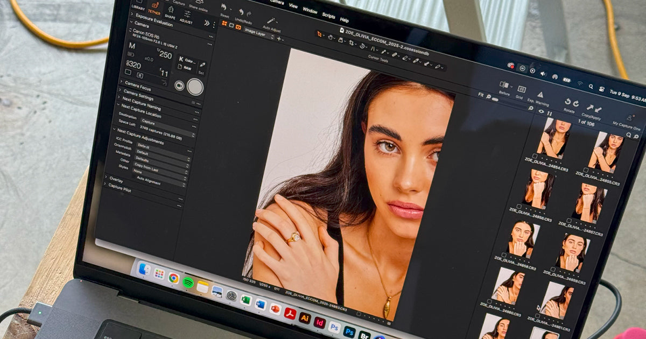Expand the Capture Pilot section
646x339 pixels.
click(106, 185)
